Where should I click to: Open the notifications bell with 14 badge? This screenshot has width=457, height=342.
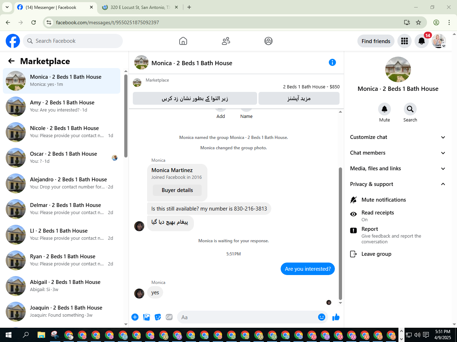point(422,41)
